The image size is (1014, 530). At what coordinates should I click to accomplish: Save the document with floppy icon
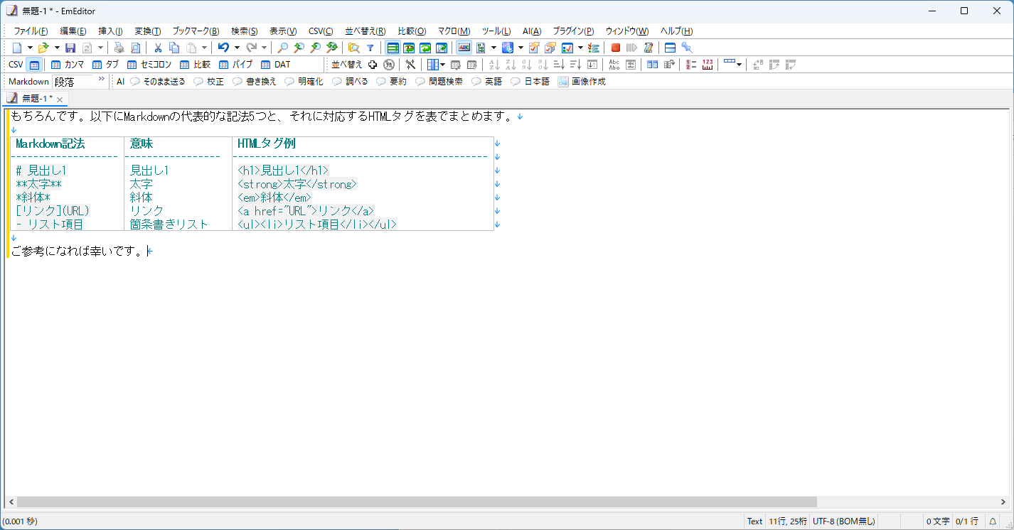coord(70,48)
